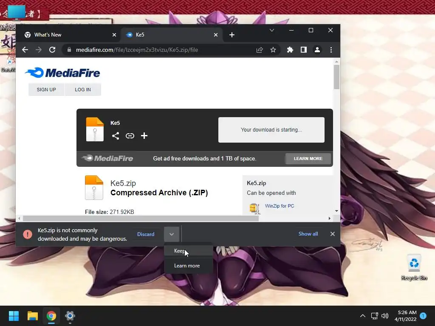
Task: Switch to the What's New tab
Action: (69, 35)
